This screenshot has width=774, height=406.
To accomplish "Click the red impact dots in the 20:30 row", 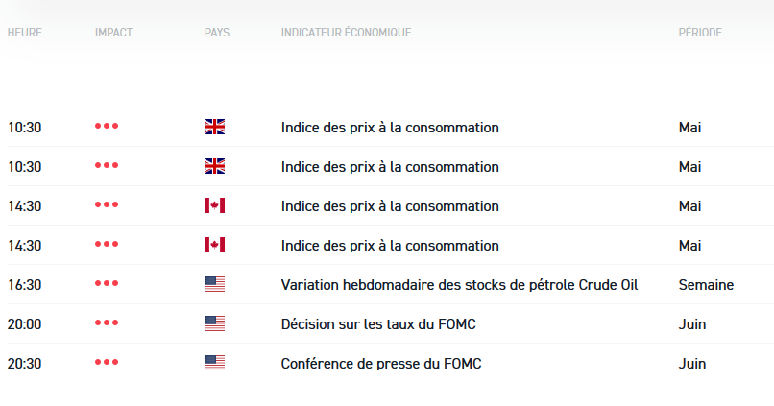I will point(107,363).
